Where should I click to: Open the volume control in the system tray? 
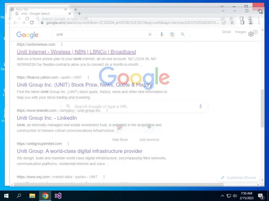tap(235, 196)
